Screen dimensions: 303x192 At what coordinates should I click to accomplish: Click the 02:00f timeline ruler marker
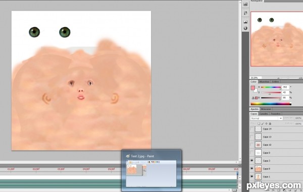(x=36, y=169)
